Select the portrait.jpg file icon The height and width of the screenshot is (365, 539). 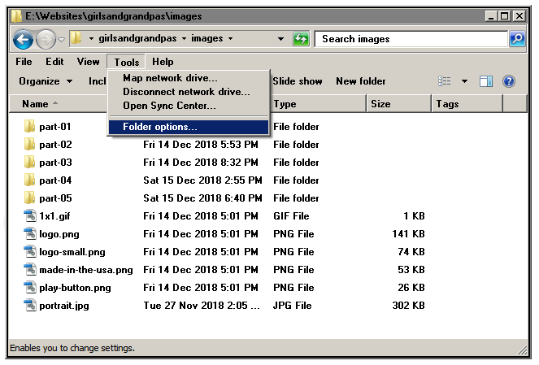30,306
